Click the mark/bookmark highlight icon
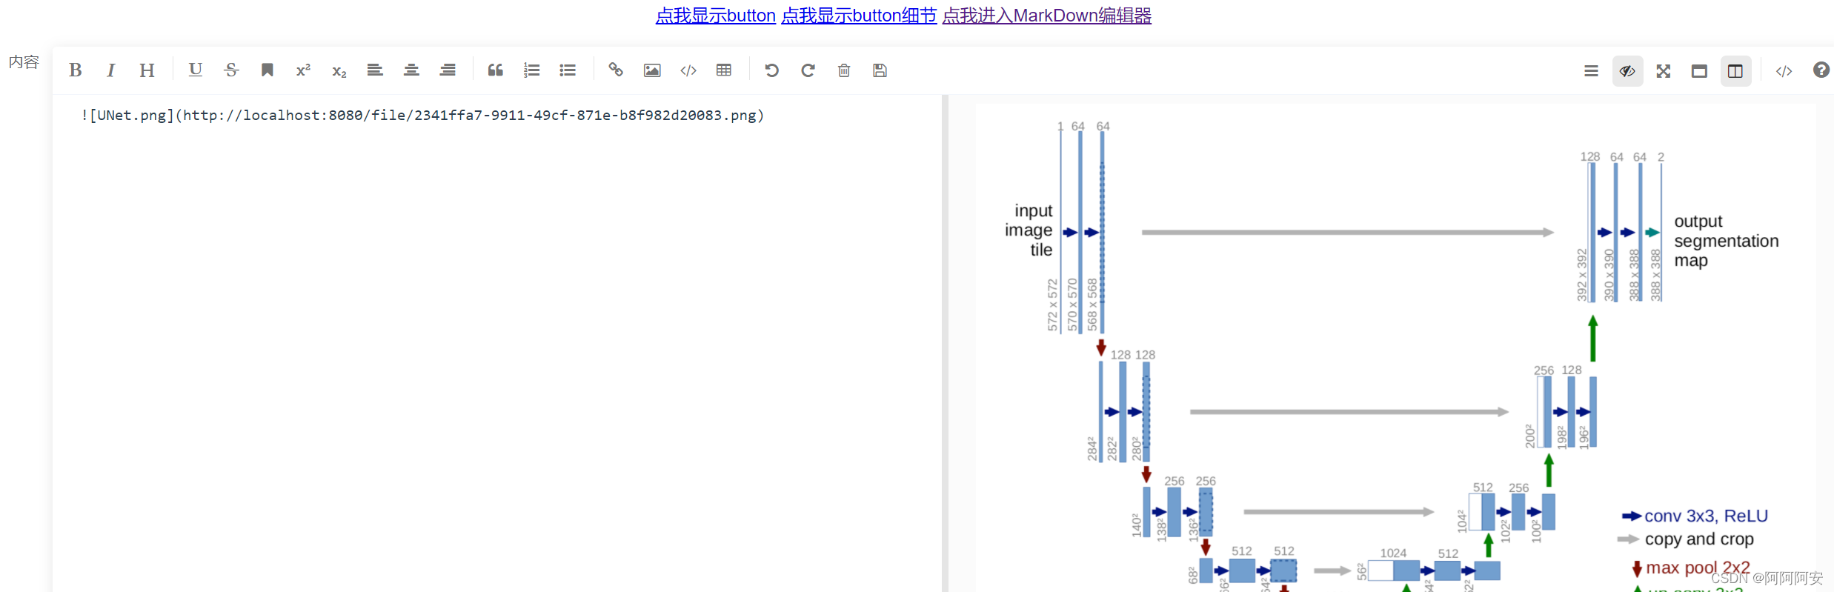The width and height of the screenshot is (1834, 592). [267, 70]
